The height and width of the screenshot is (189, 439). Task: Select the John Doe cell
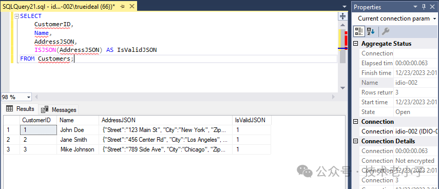point(78,130)
